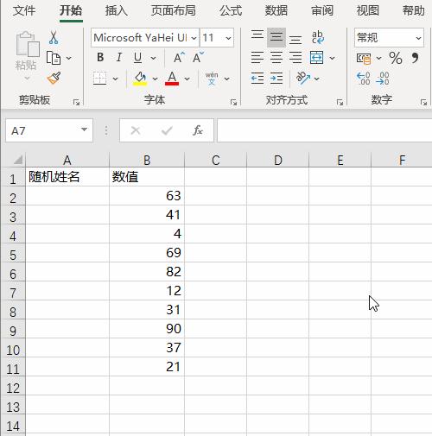
Task: Switch to the 插入 tab
Action: (x=116, y=10)
